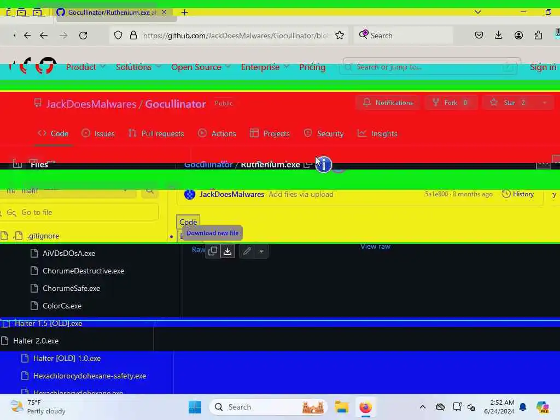Switch to the repository Code tab
This screenshot has width=560, height=420.
53,133
